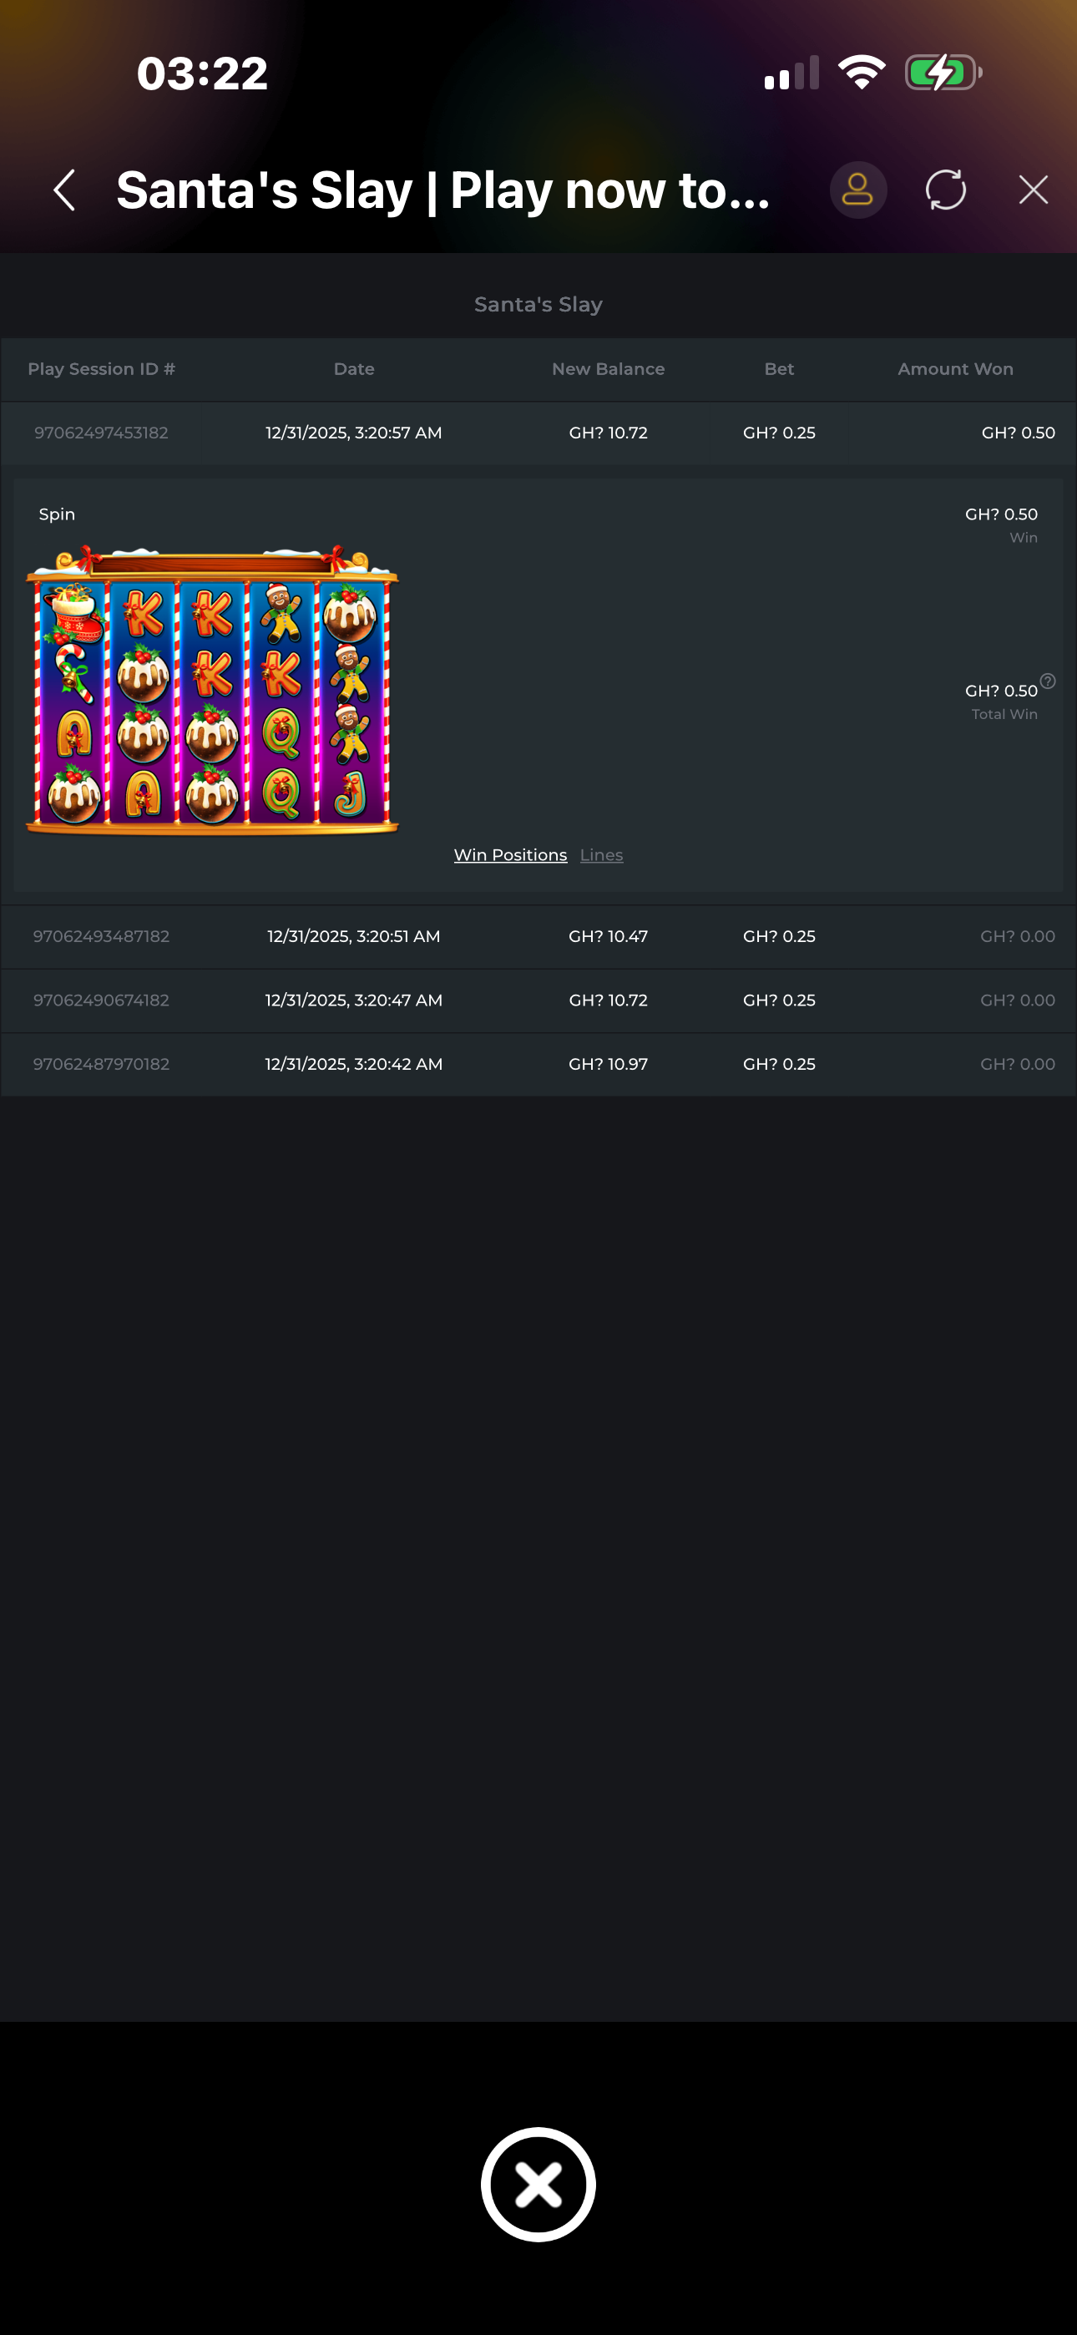
Task: Tap the Wi-Fi status icon
Action: (x=862, y=73)
